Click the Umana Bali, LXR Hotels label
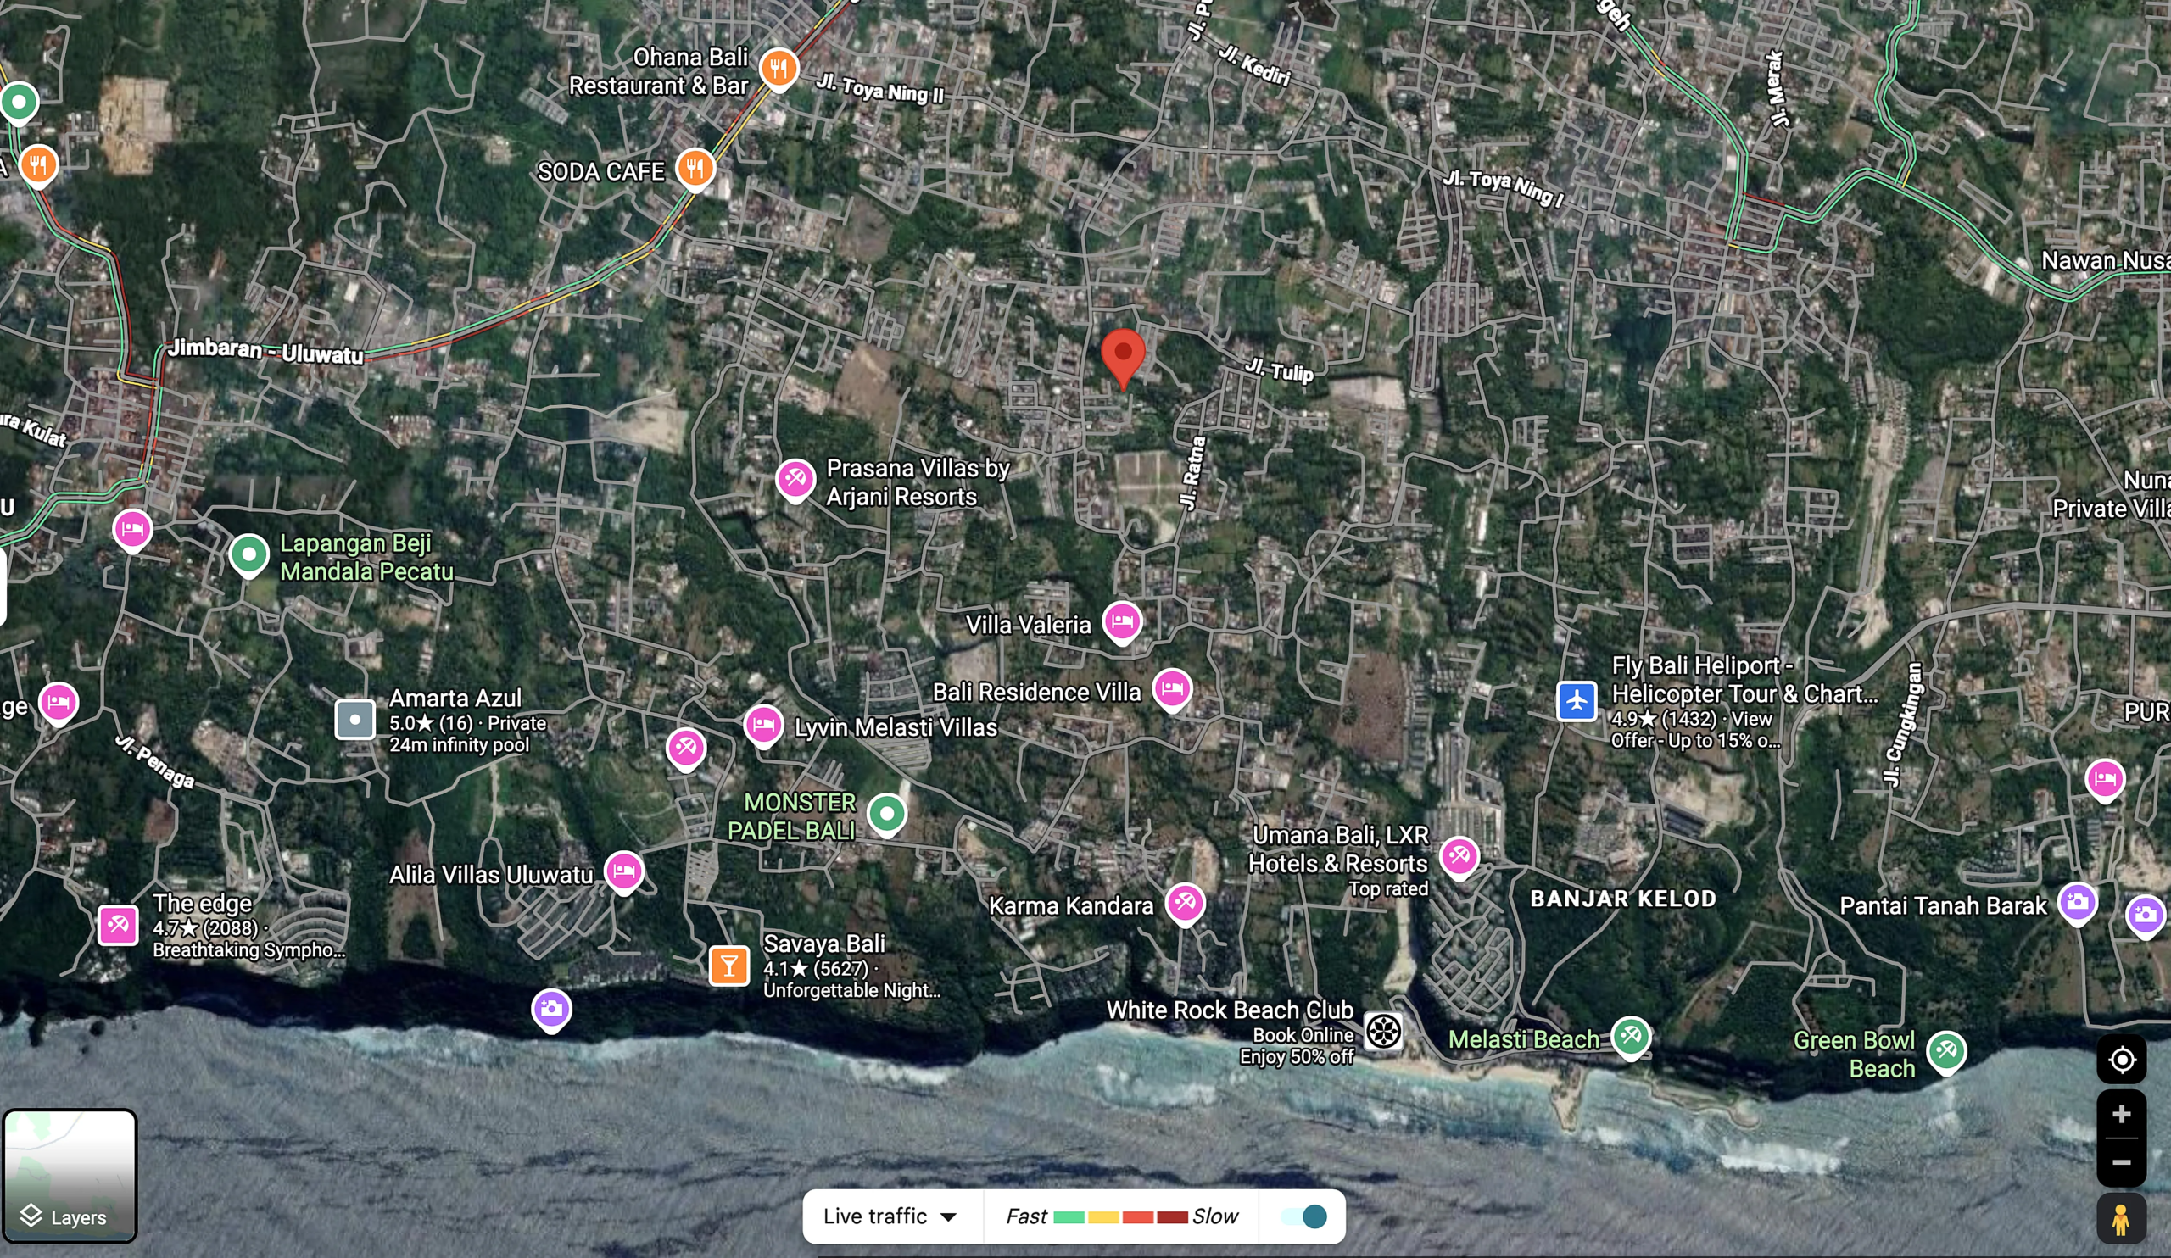 point(1339,849)
